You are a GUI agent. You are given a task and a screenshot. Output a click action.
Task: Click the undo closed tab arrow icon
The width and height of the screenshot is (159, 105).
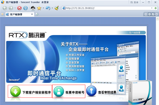pyautogui.click(x=48, y=8)
